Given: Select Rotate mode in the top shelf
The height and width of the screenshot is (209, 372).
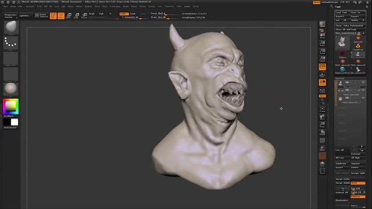Looking at the screenshot, I should [84, 16].
